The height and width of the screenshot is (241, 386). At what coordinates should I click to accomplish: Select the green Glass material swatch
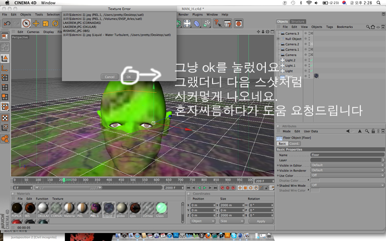click(161, 210)
